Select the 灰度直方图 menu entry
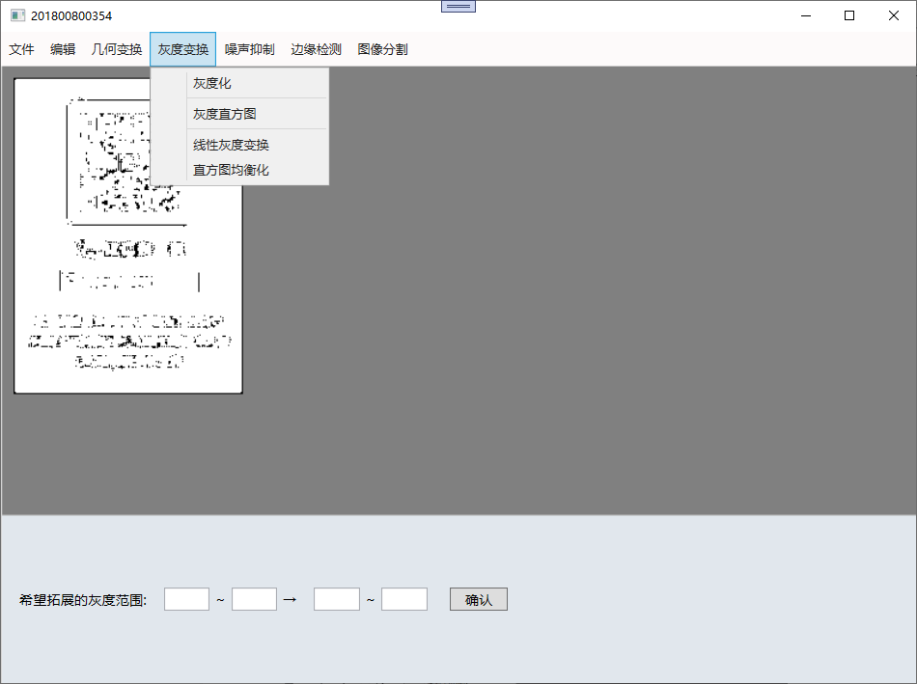917x684 pixels. (239, 114)
